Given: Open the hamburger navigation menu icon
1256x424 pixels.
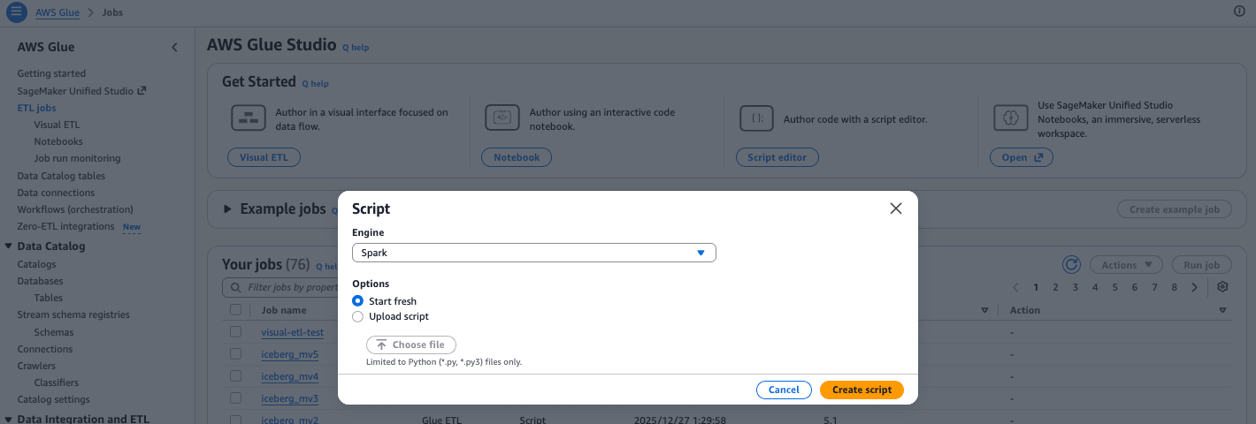Looking at the screenshot, I should (x=16, y=11).
